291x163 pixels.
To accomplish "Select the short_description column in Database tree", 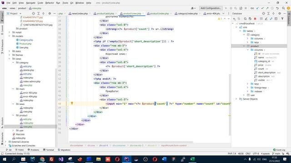I will pos(266,72).
